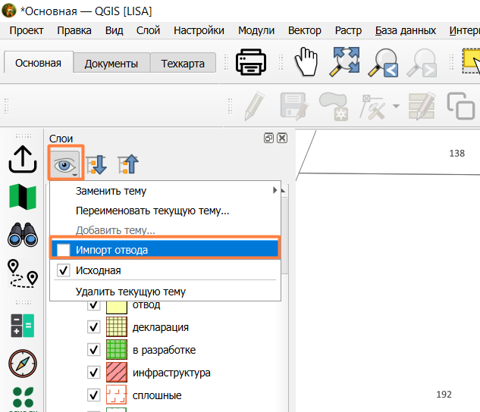Click the upload arrow sidebar icon
Viewport: 480px width, 412px height.
click(x=23, y=159)
